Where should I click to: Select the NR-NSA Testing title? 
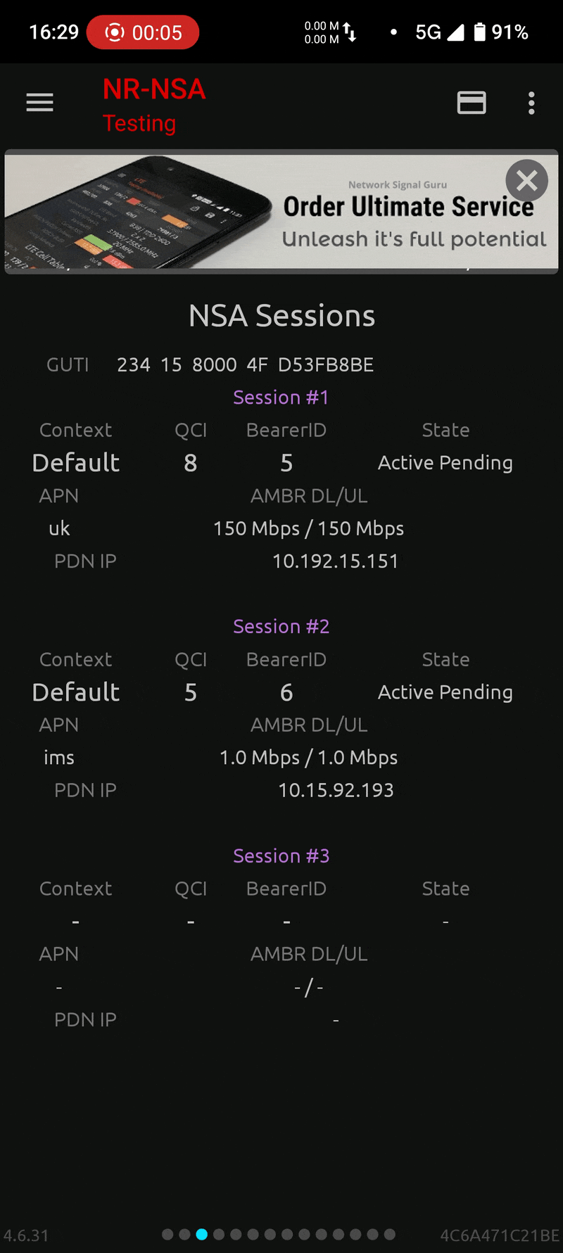click(x=154, y=104)
